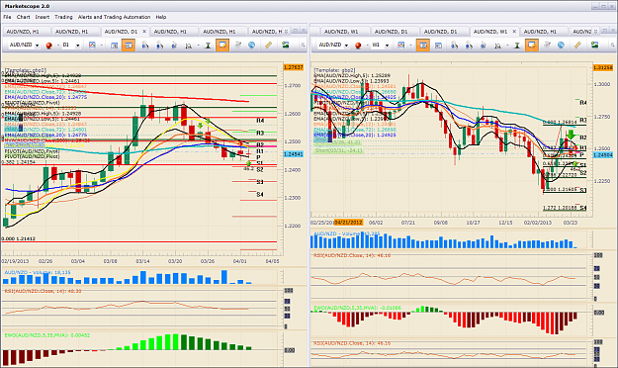Expand arrow beside red ball in left toolbar
The image size is (618, 368).
click(57, 46)
